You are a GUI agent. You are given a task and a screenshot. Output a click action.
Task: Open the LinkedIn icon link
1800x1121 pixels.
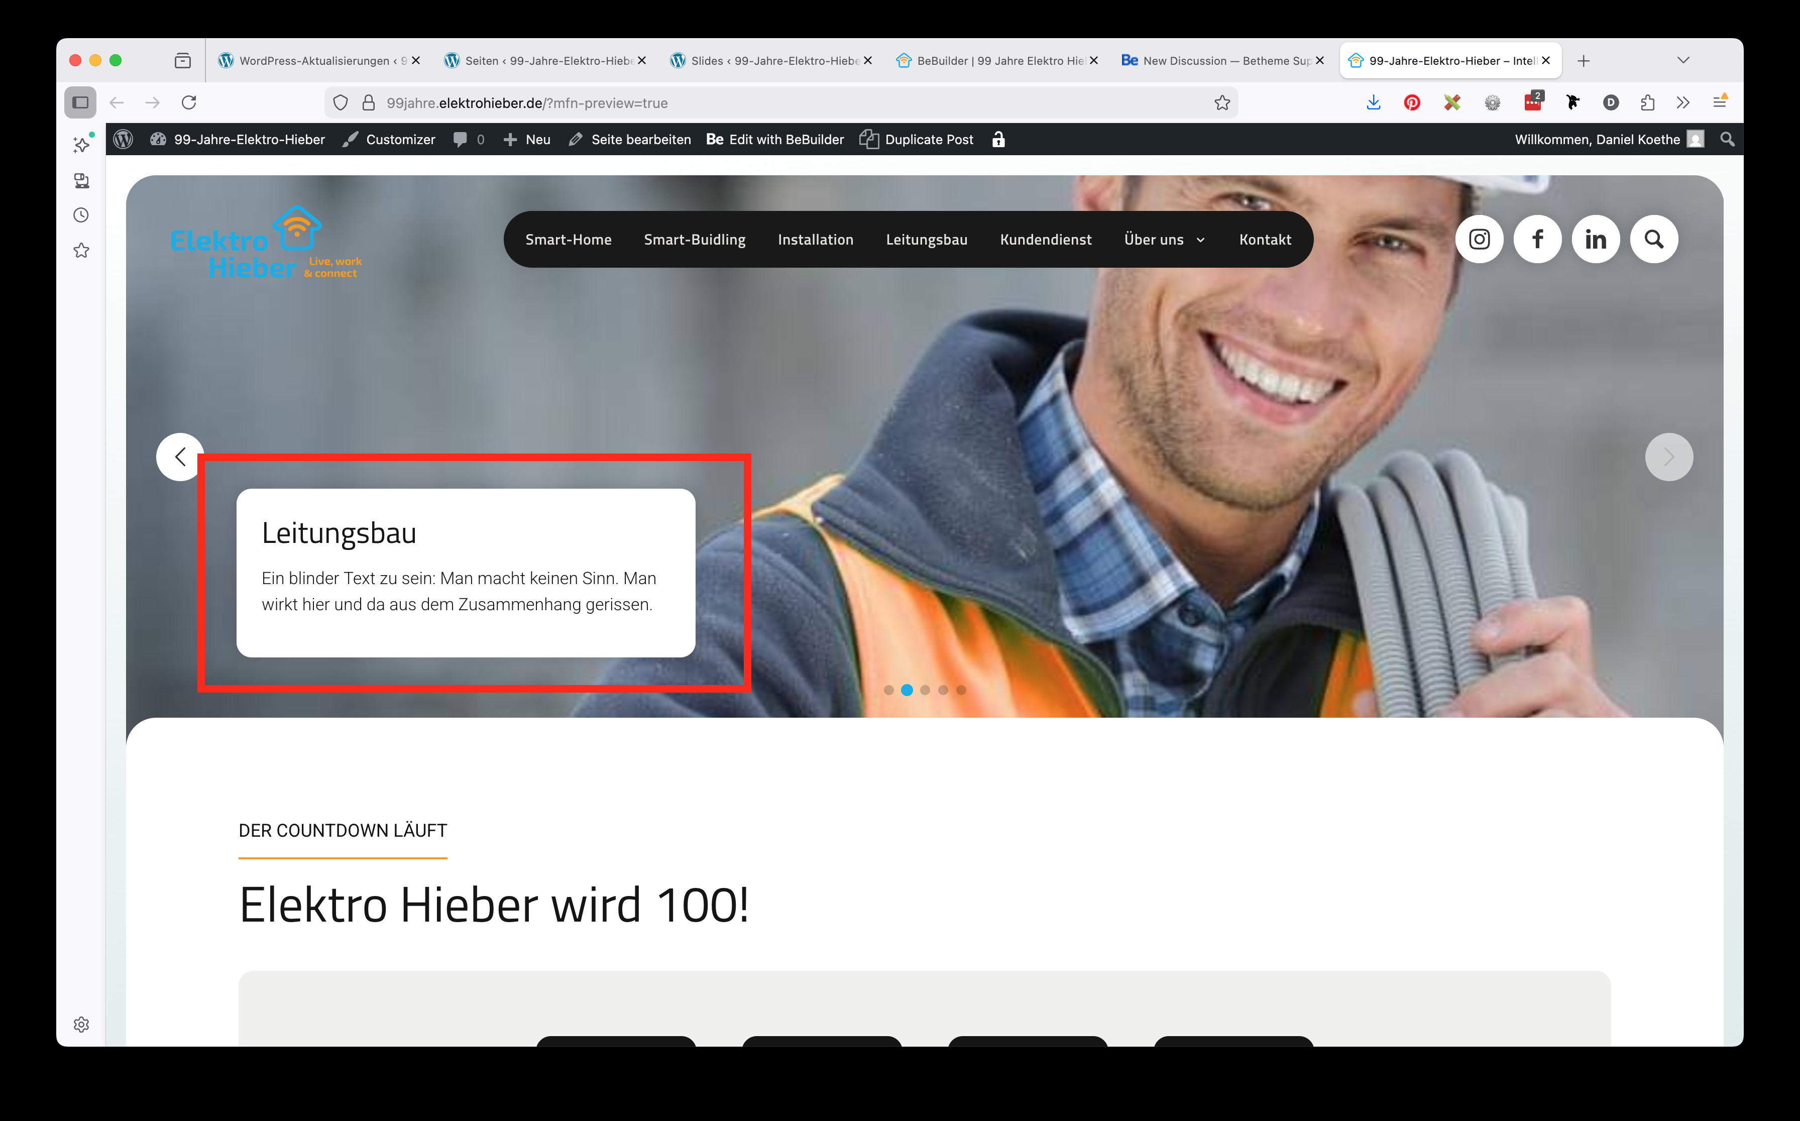[1596, 240]
